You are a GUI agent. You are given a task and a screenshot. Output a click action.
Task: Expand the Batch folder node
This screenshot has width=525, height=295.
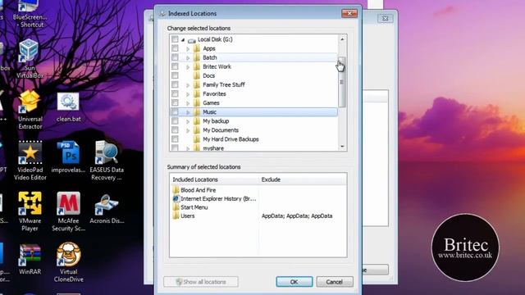coord(188,58)
